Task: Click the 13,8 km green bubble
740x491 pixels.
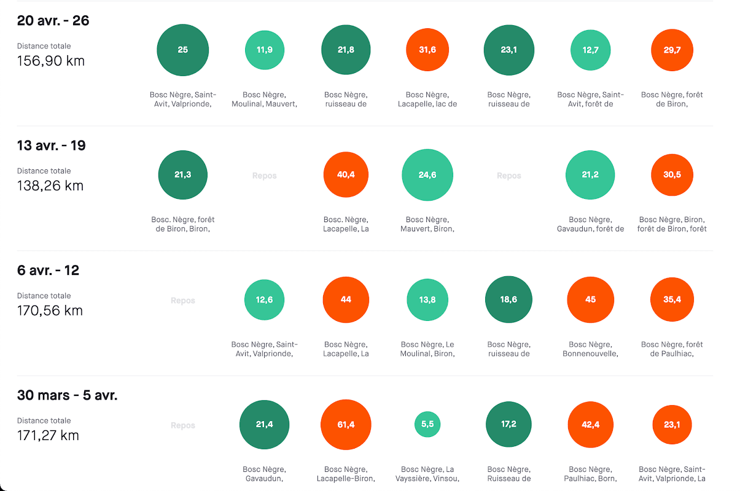Action: pyautogui.click(x=427, y=300)
